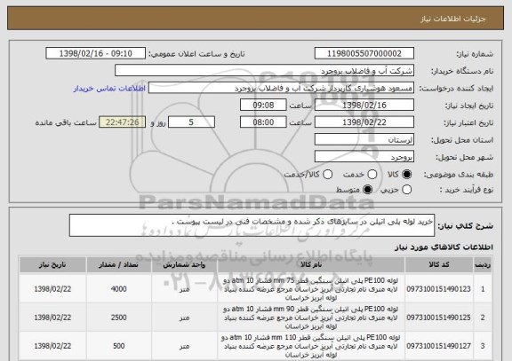This screenshot has height=361, width=512.
Task: Click the 'متر' unit cell in row 1
Action: click(184, 289)
